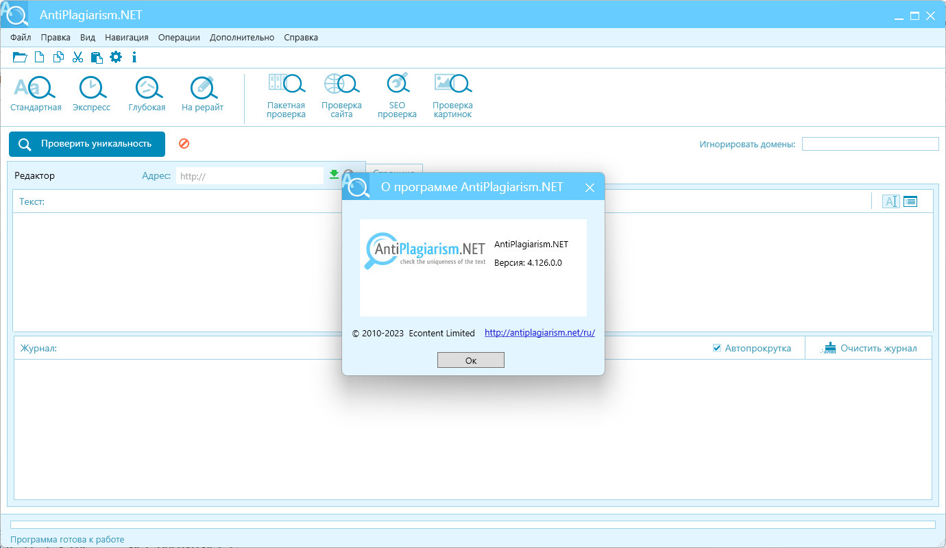Select the Стандартная check mode
The height and width of the screenshot is (548, 946).
(36, 94)
